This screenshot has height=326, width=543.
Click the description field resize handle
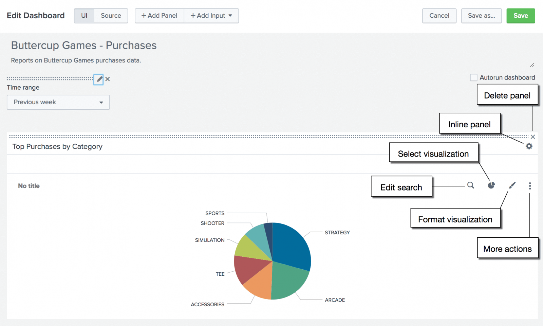tap(532, 65)
